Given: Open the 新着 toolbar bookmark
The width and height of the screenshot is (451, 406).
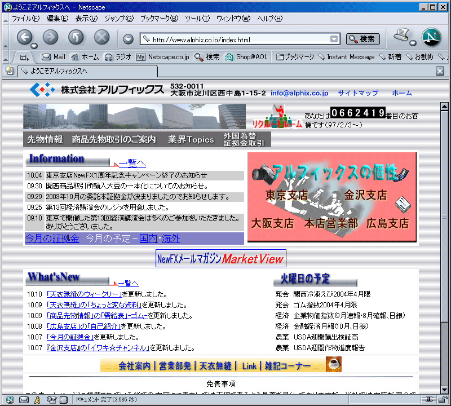Looking at the screenshot, I should click(x=390, y=57).
